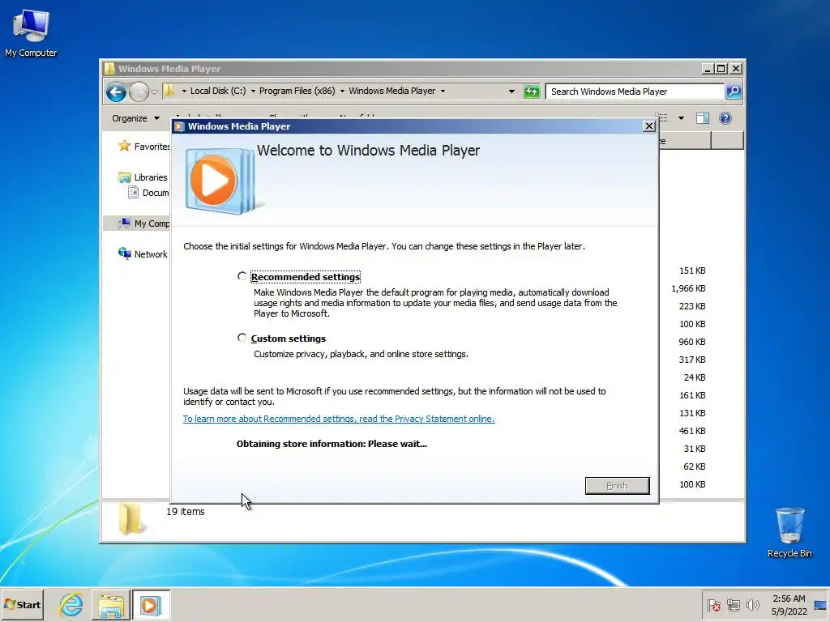Open Explorer help with the question icon
Screen dimensions: 830x622
pyautogui.click(x=725, y=118)
